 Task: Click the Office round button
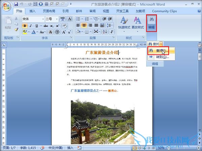(6, 6)
